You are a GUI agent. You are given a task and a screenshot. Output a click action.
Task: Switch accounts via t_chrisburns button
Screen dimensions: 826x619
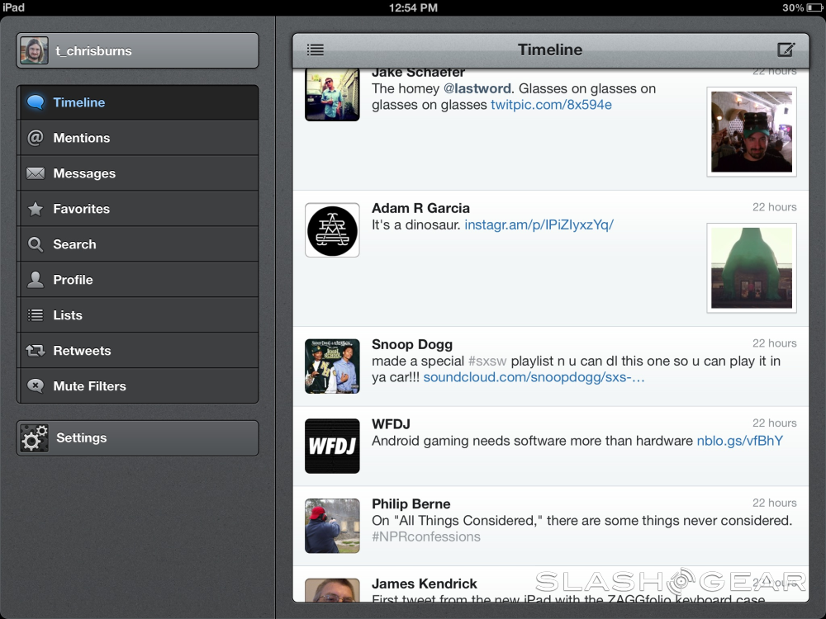point(137,50)
